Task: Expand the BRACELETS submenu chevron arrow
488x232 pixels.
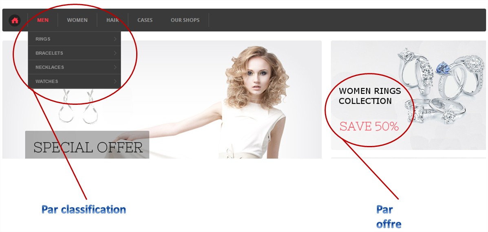Action: (x=115, y=53)
